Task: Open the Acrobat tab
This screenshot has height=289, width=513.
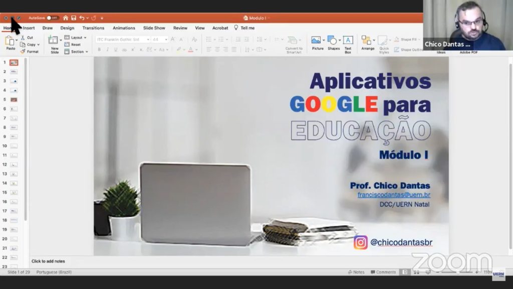Action: (220, 28)
